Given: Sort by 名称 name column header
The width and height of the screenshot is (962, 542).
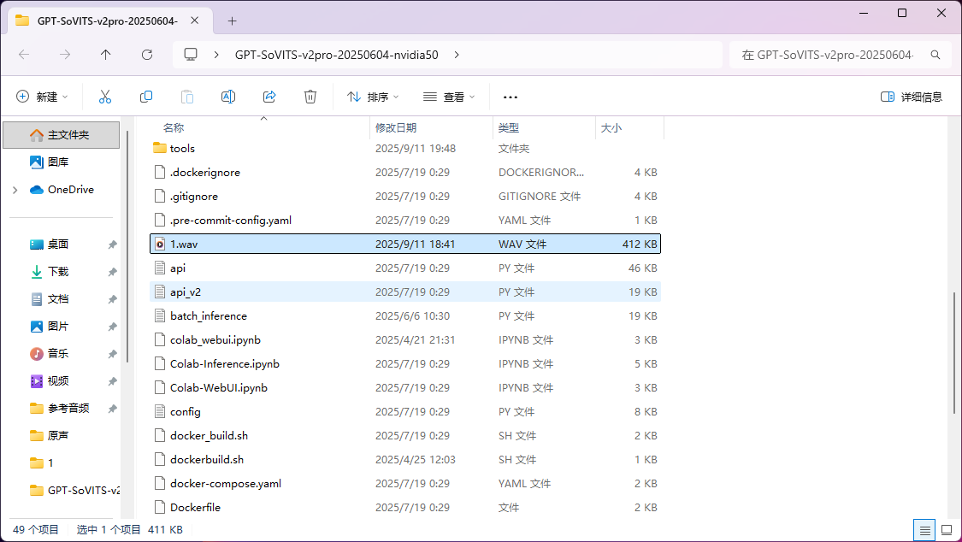Looking at the screenshot, I should point(174,127).
